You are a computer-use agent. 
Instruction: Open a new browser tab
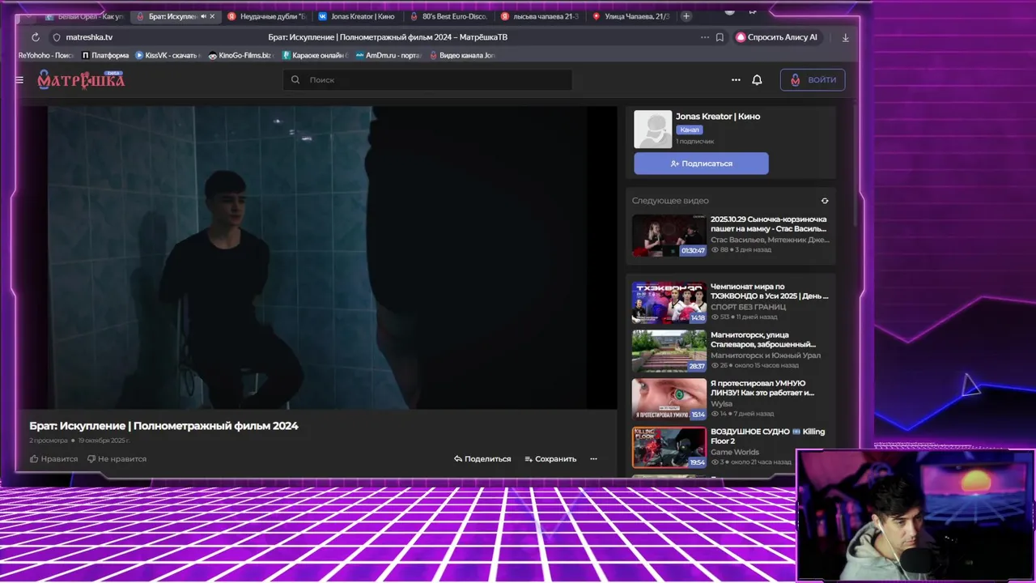tap(686, 16)
